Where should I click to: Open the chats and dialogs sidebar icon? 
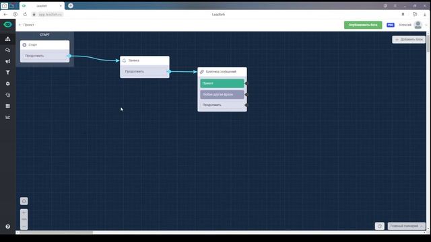point(7,50)
